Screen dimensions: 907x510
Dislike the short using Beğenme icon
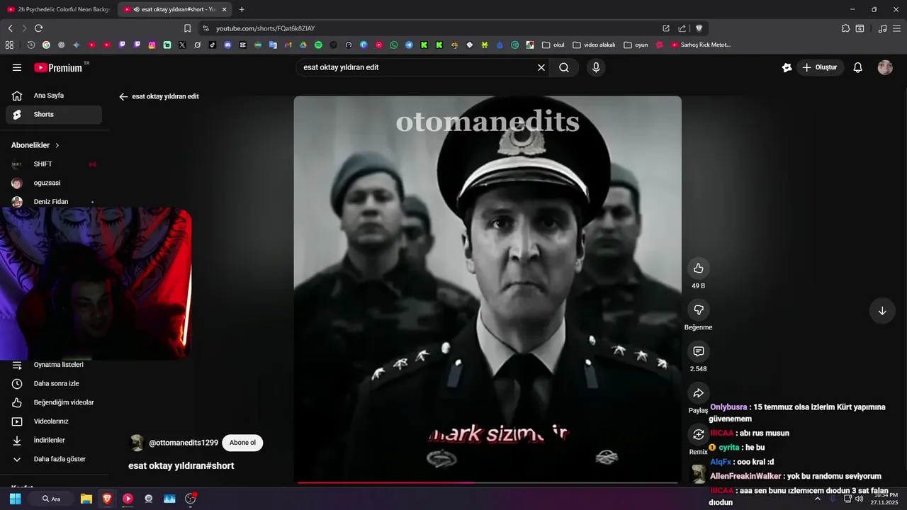click(699, 310)
